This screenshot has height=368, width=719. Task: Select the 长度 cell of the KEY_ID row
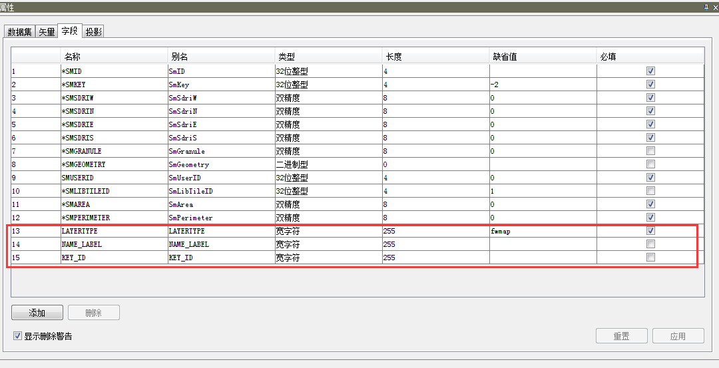click(435, 258)
